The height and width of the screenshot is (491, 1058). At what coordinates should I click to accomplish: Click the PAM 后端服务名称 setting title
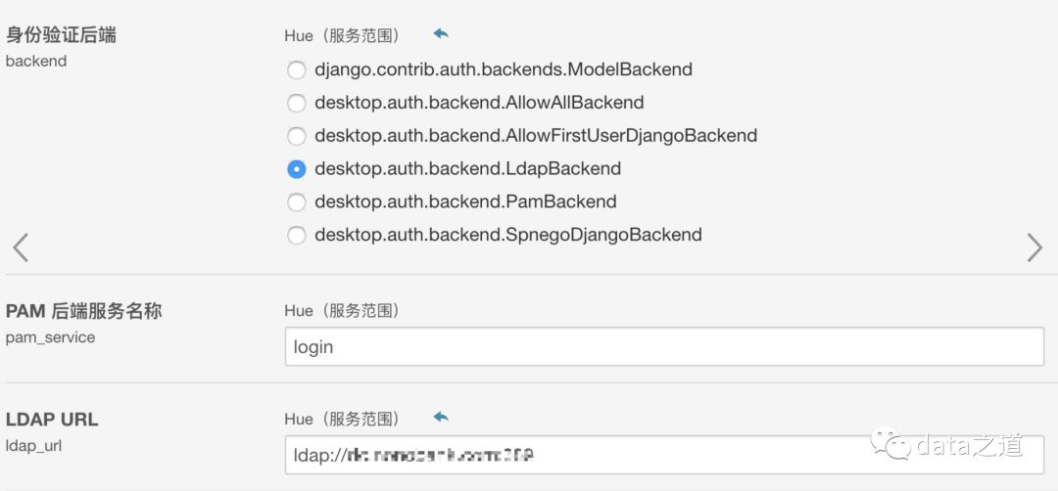83,311
